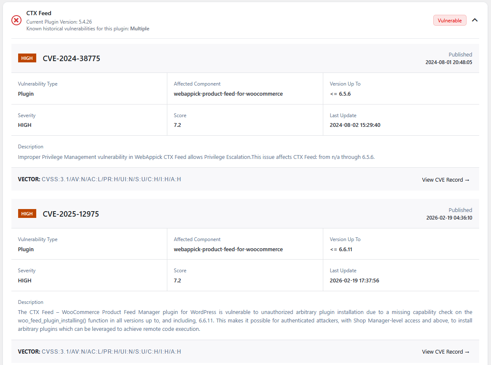Image resolution: width=491 pixels, height=365 pixels.
Task: Collapse the CTX Feed plugin panel
Action: click(x=475, y=20)
